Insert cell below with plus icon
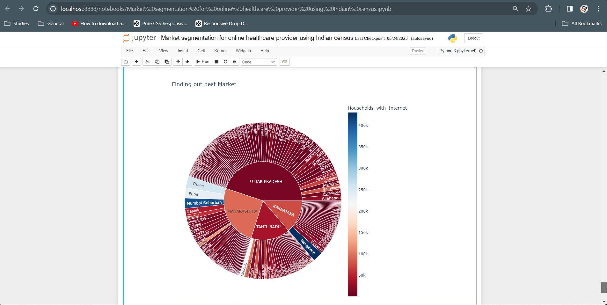This screenshot has width=607, height=305. click(136, 62)
